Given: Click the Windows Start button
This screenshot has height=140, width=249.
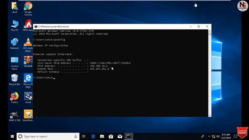Looking at the screenshot, I should pyautogui.click(x=12, y=136).
